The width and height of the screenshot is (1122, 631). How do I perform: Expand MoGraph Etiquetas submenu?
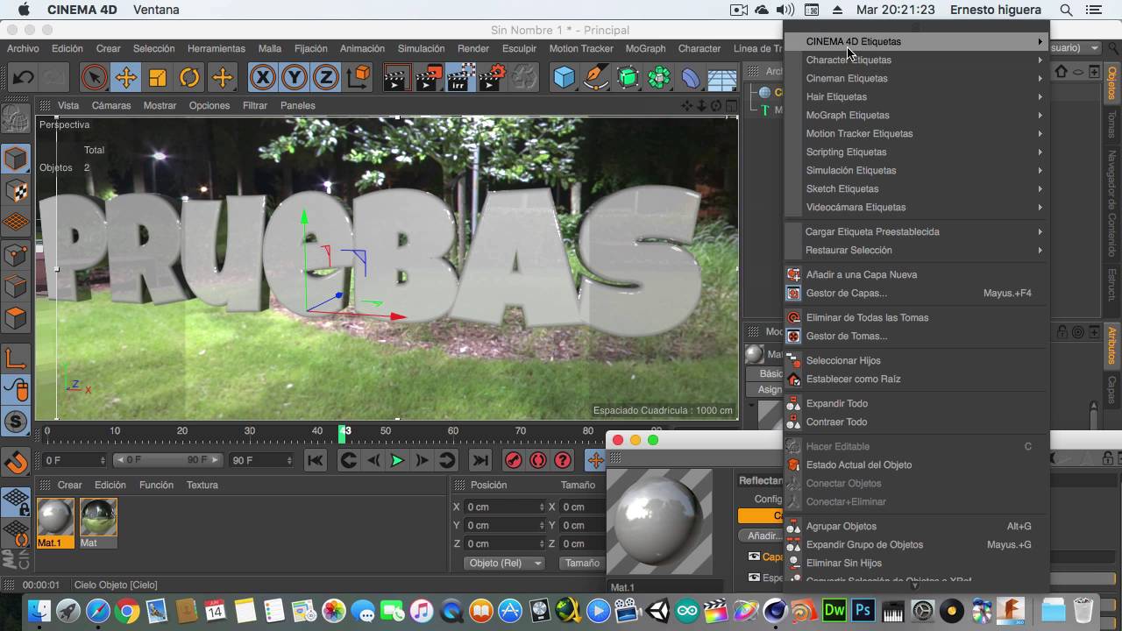[x=916, y=115]
